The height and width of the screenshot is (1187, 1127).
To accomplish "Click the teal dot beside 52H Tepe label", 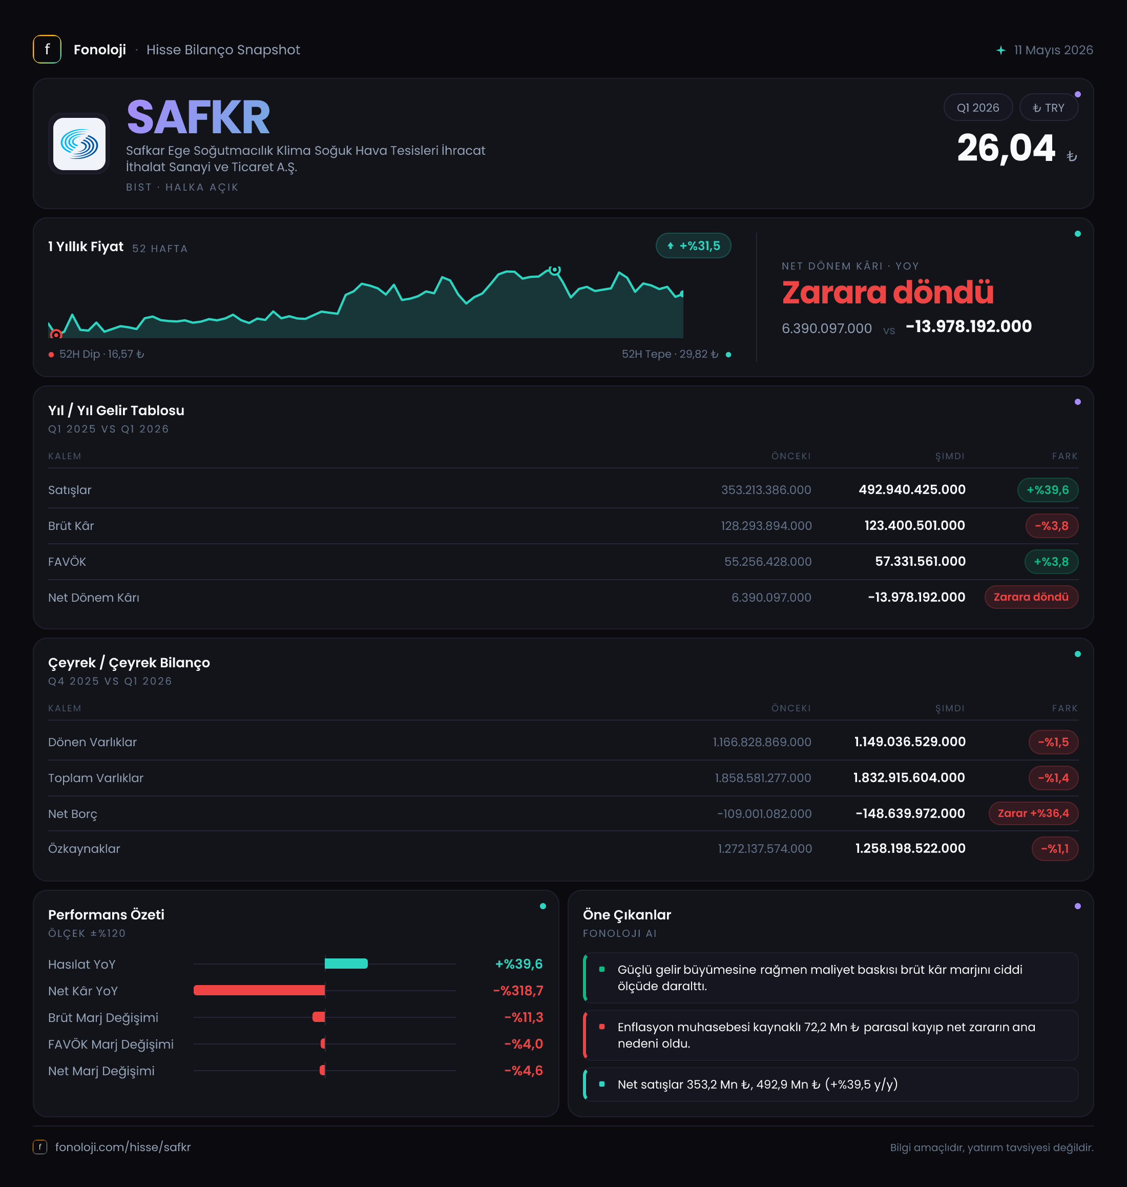I will [x=728, y=355].
